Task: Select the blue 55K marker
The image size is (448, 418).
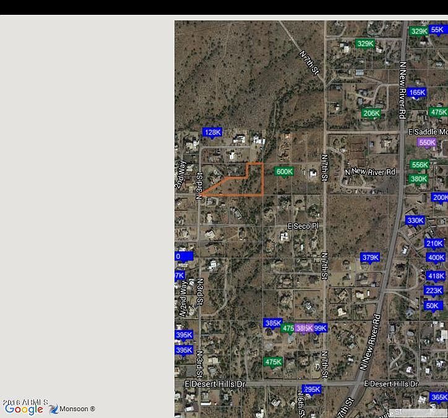Action: coord(437,30)
